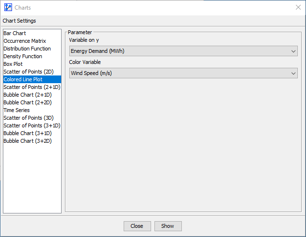Select Bar Chart in the list
The image size is (306, 237).
point(15,33)
